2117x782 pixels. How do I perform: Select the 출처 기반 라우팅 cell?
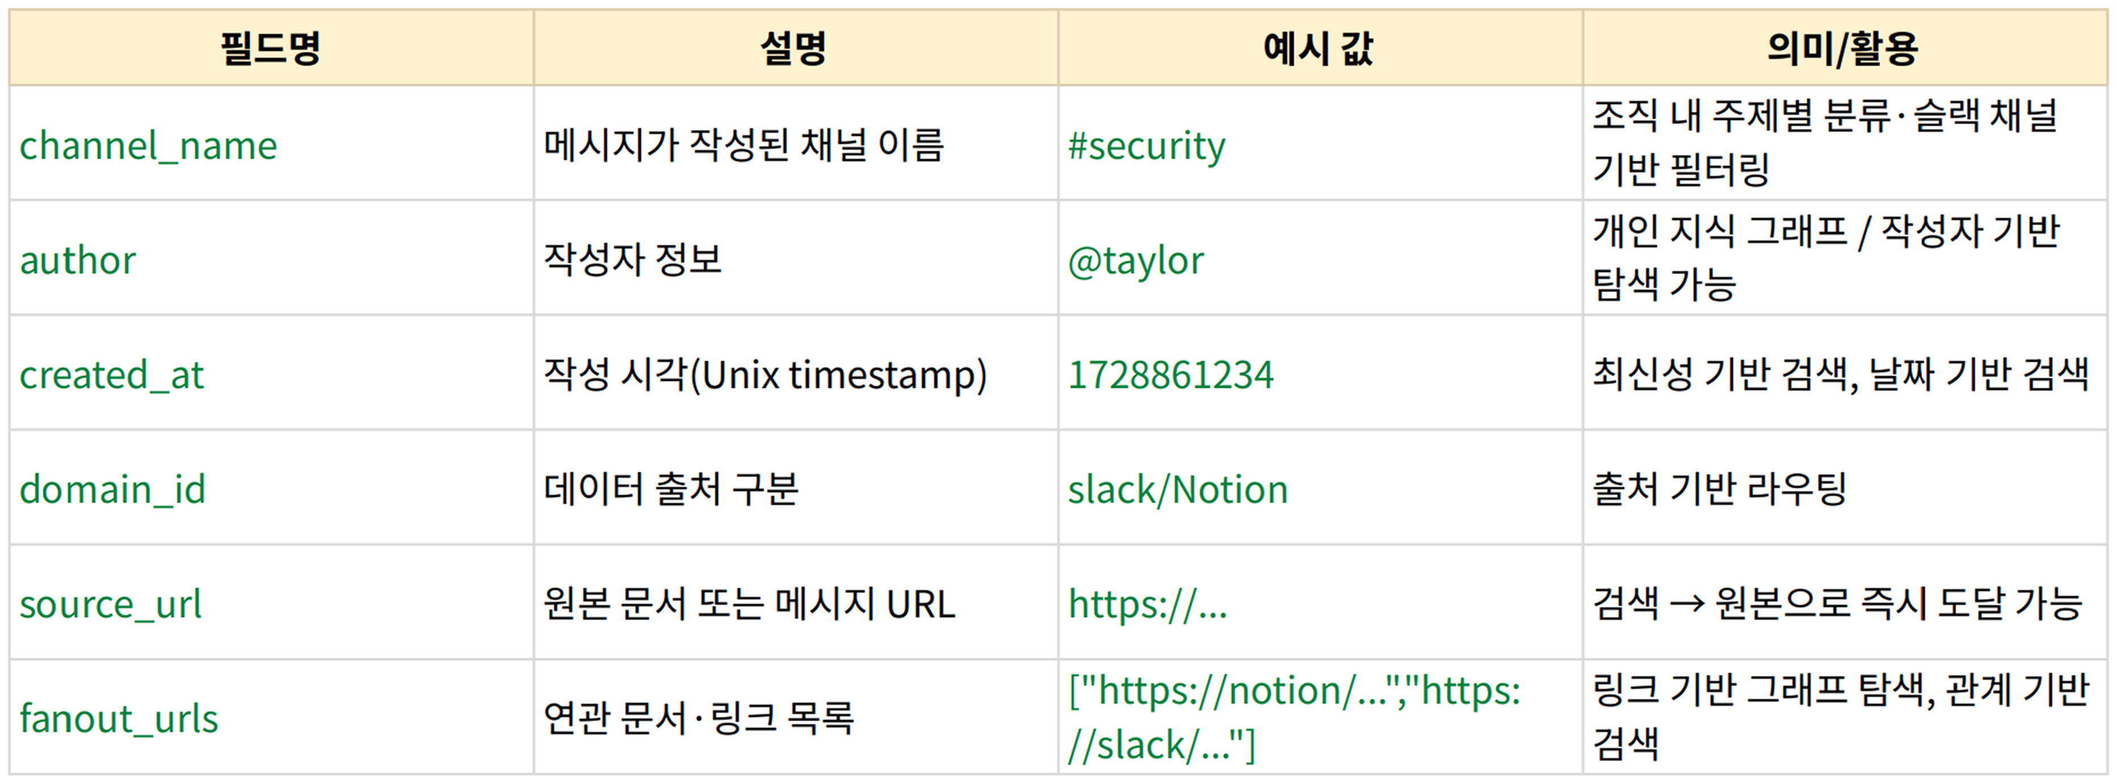(x=1719, y=490)
